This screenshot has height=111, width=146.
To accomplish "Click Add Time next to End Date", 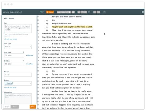I will point(30,64).
